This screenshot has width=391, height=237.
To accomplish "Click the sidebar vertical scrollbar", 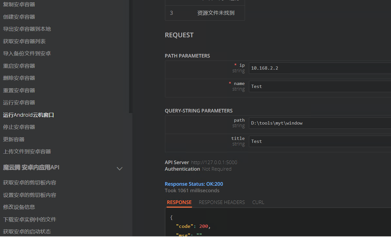I will 131,56.
